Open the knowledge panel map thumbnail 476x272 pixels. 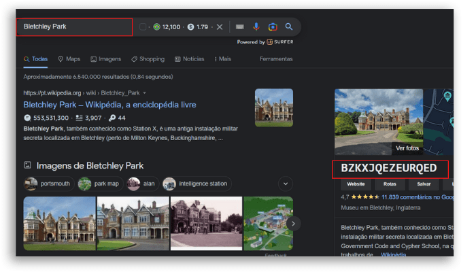[x=439, y=122]
